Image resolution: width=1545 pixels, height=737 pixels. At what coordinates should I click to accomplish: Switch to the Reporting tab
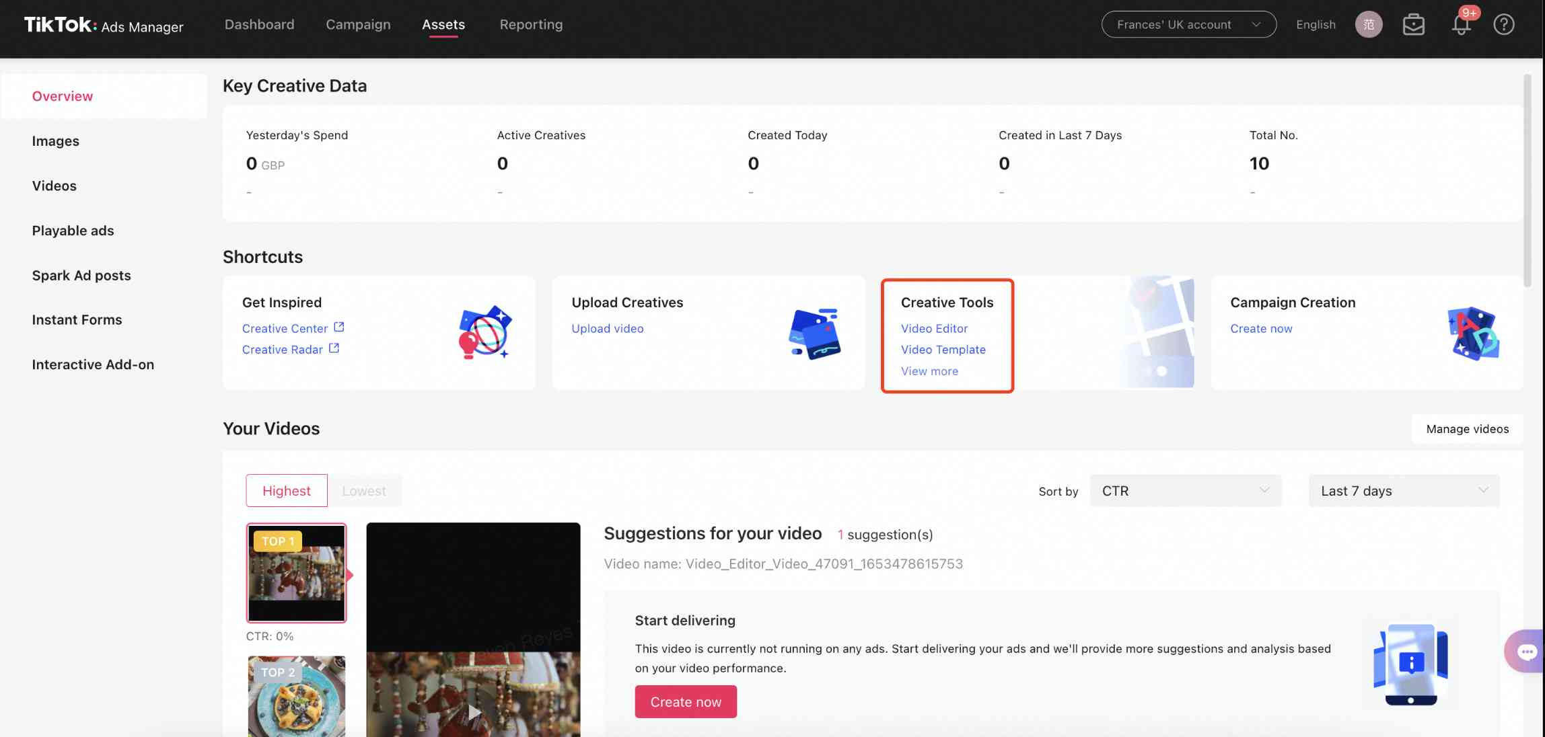tap(531, 24)
